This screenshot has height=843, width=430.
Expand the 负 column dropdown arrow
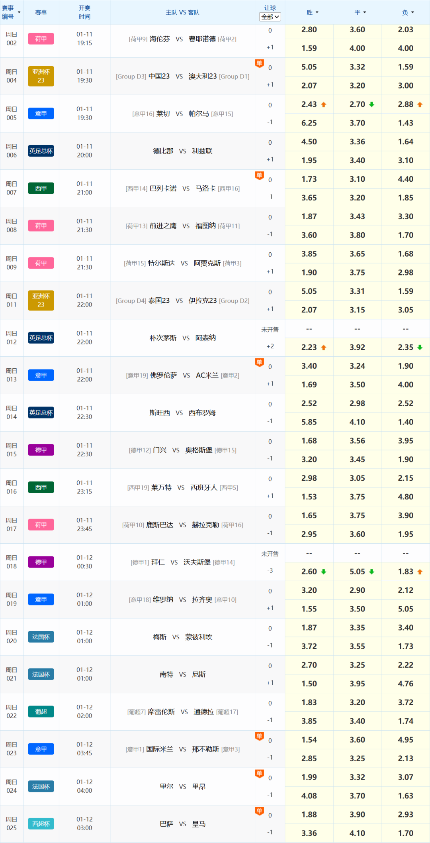coord(412,12)
